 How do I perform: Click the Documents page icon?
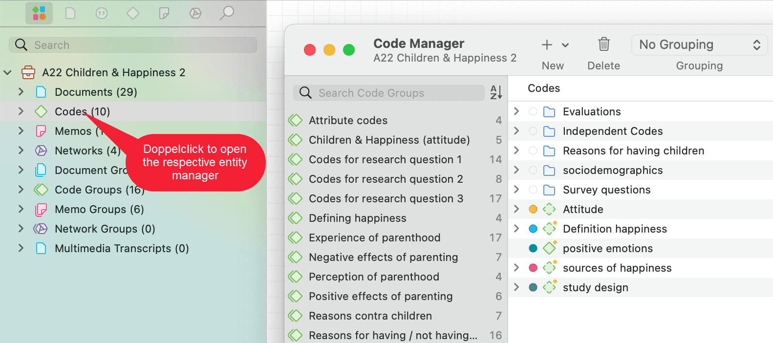tap(41, 92)
